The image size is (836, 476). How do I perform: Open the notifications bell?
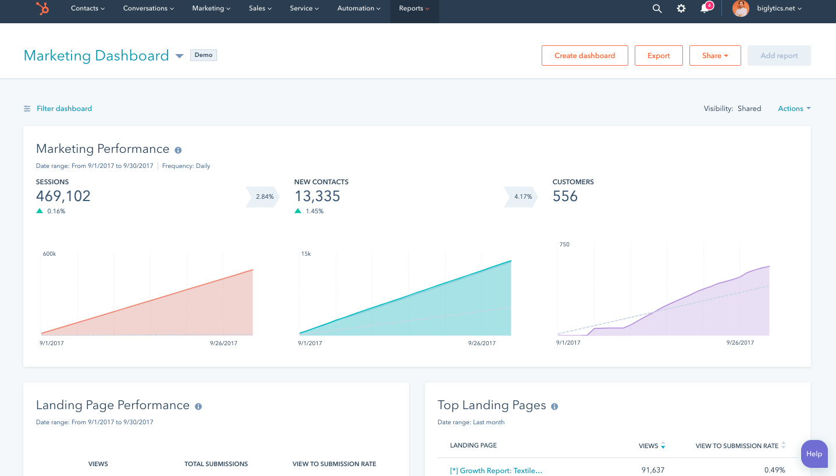[705, 9]
